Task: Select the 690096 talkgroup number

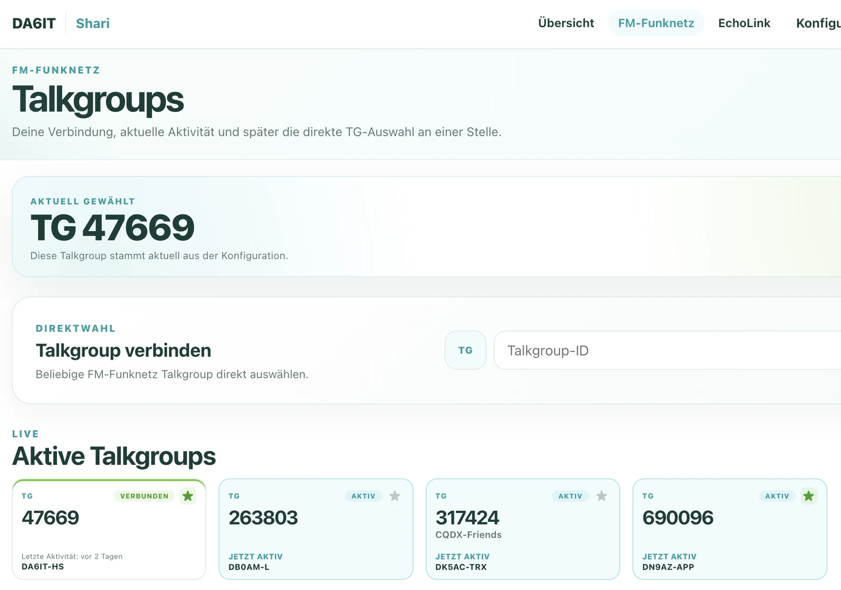Action: 678,518
